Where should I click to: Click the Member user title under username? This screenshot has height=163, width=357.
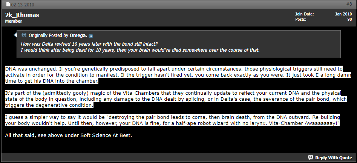pos(14,21)
